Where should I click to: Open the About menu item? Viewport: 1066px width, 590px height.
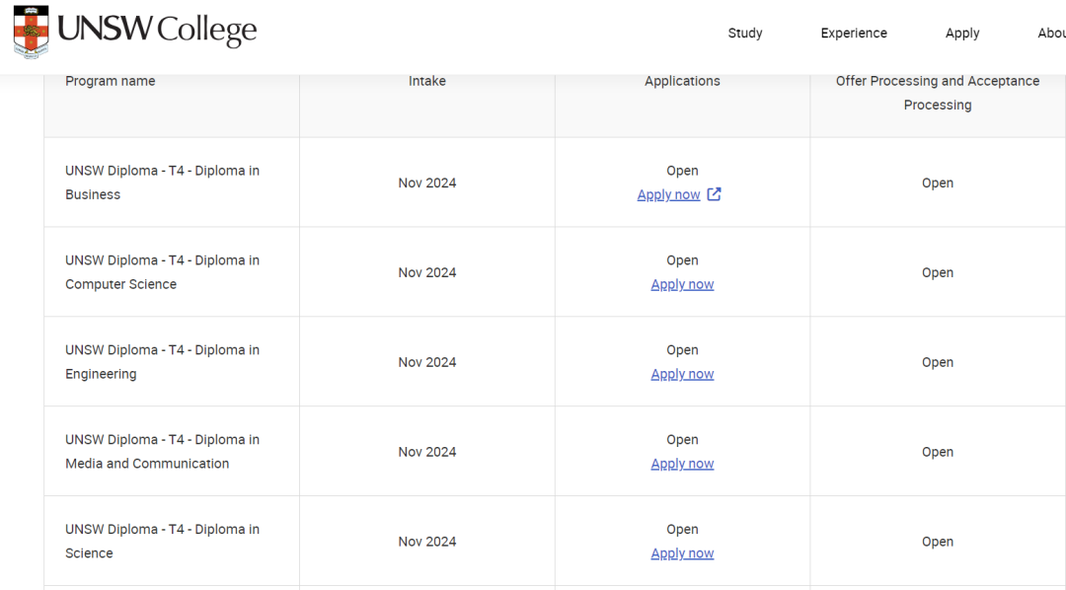(1051, 34)
